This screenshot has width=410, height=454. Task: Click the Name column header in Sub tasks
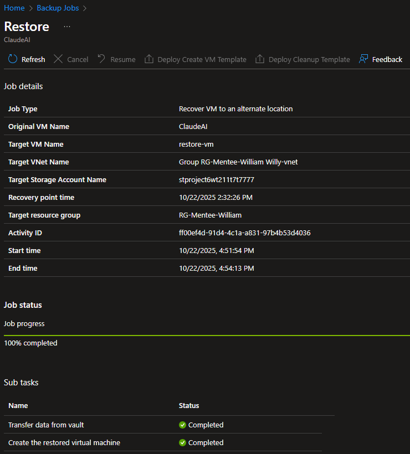[x=18, y=406]
